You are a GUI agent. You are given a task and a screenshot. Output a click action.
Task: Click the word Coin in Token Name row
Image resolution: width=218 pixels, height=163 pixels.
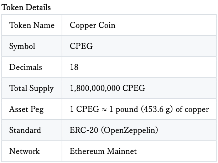[107, 25]
